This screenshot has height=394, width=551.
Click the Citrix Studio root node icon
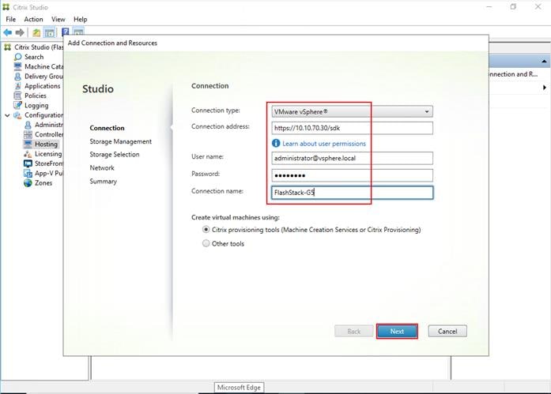[7, 47]
